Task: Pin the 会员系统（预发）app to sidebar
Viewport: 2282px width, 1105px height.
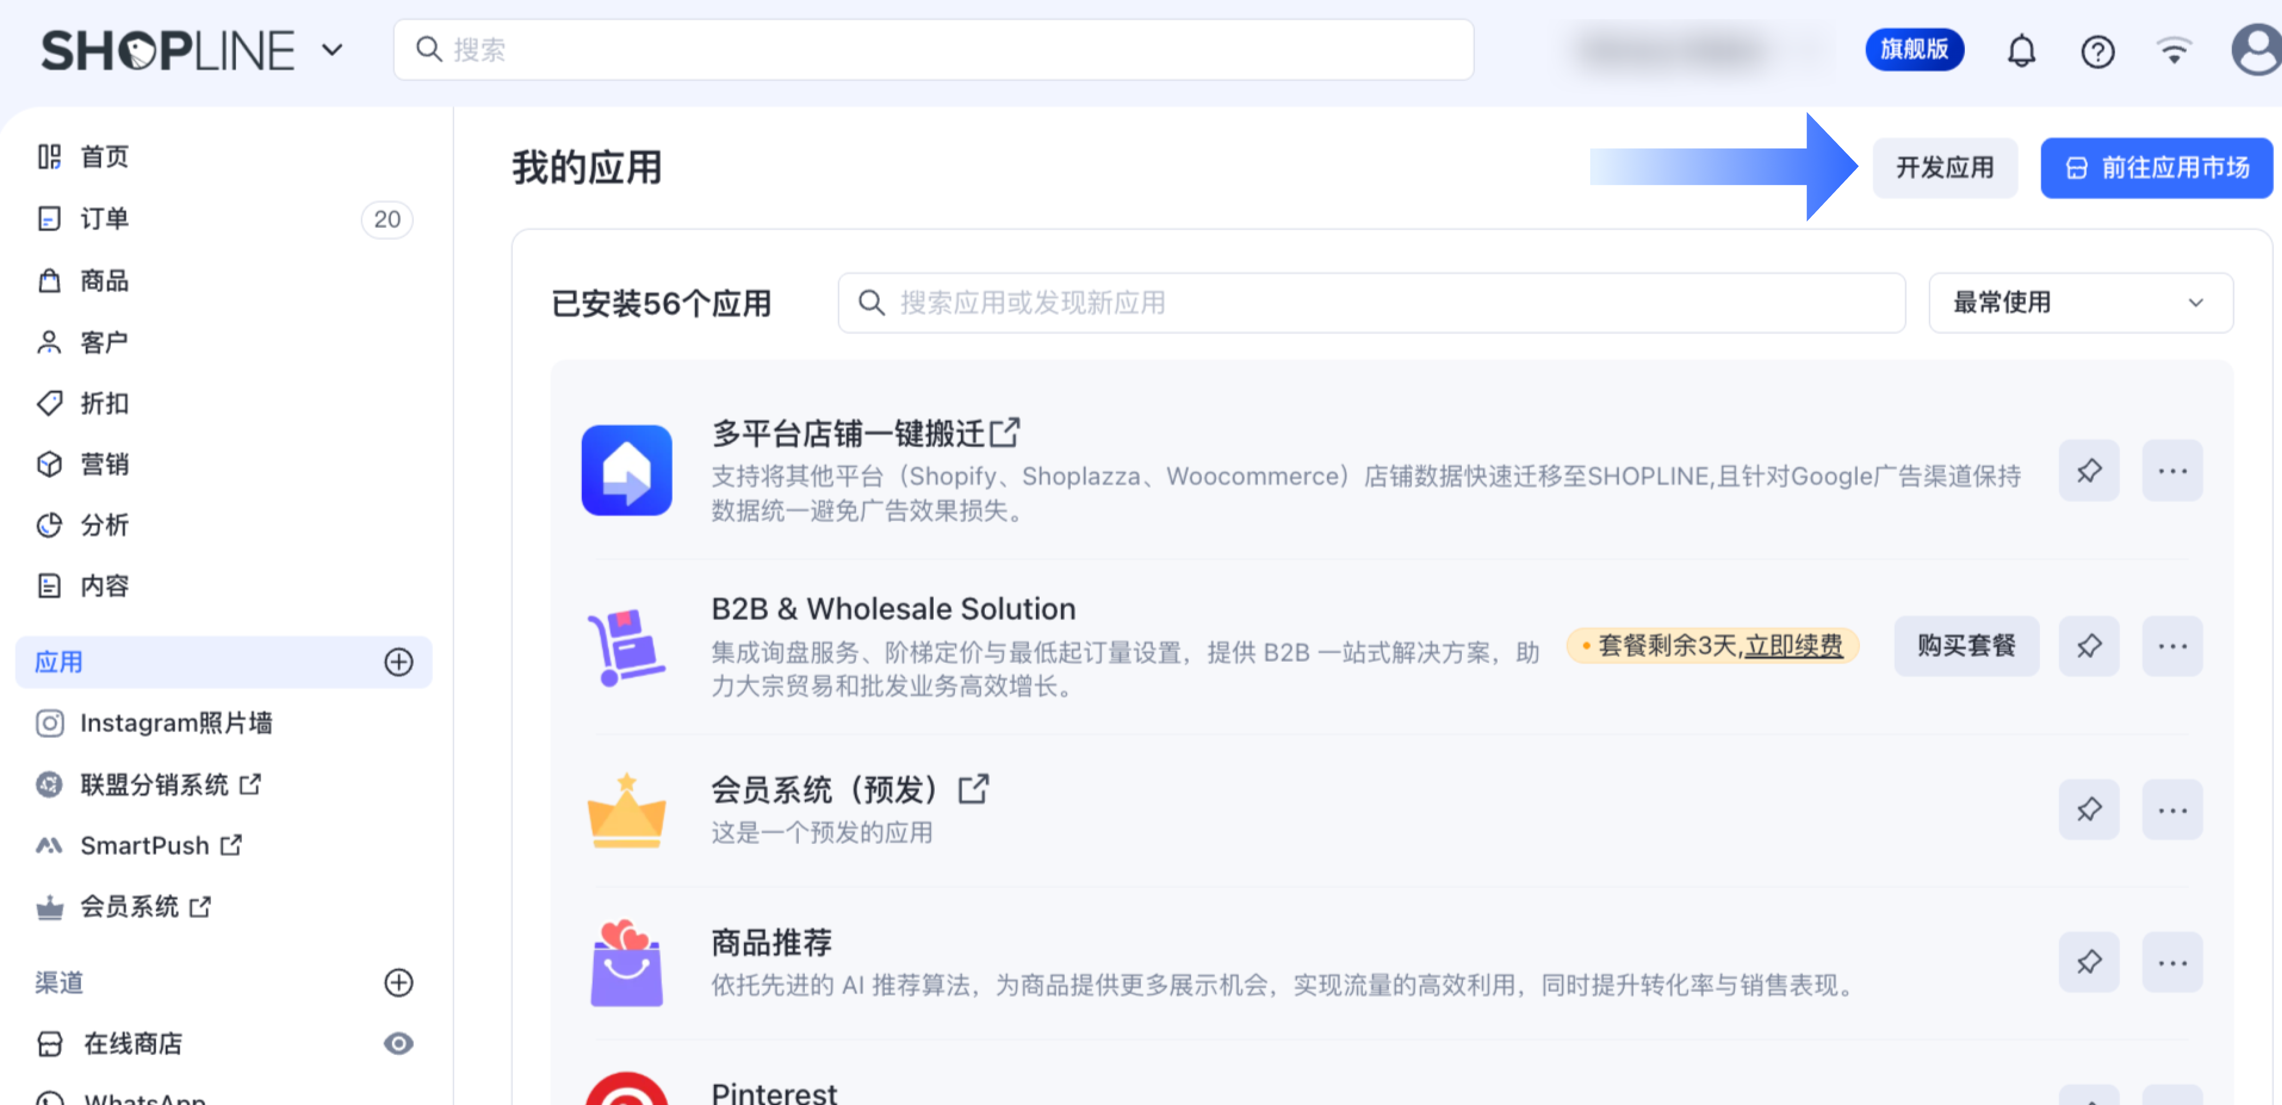Action: (2088, 810)
